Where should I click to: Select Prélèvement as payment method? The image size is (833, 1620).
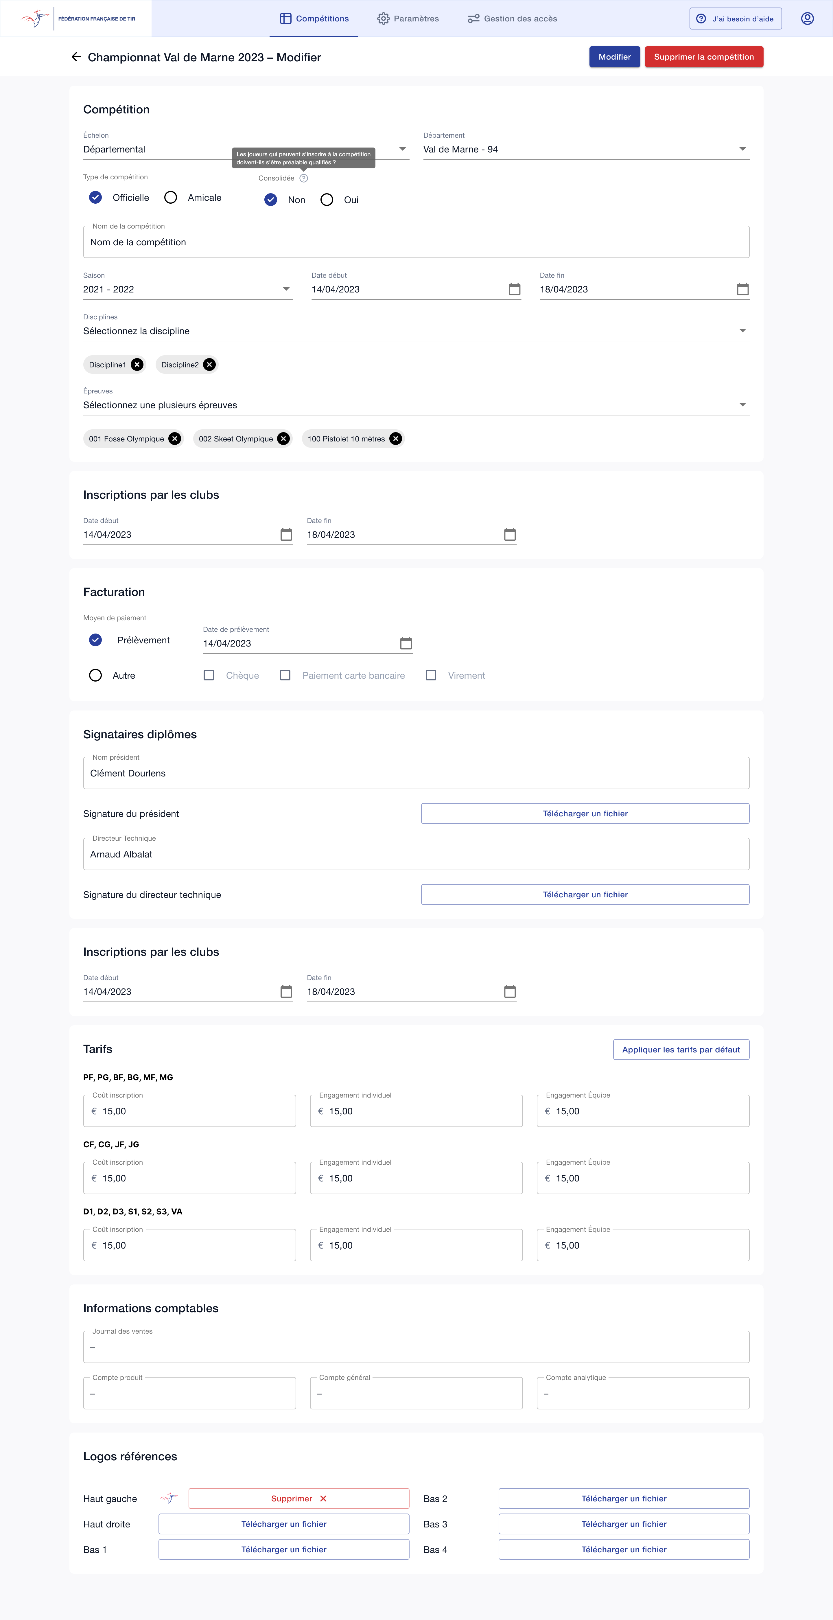(95, 640)
